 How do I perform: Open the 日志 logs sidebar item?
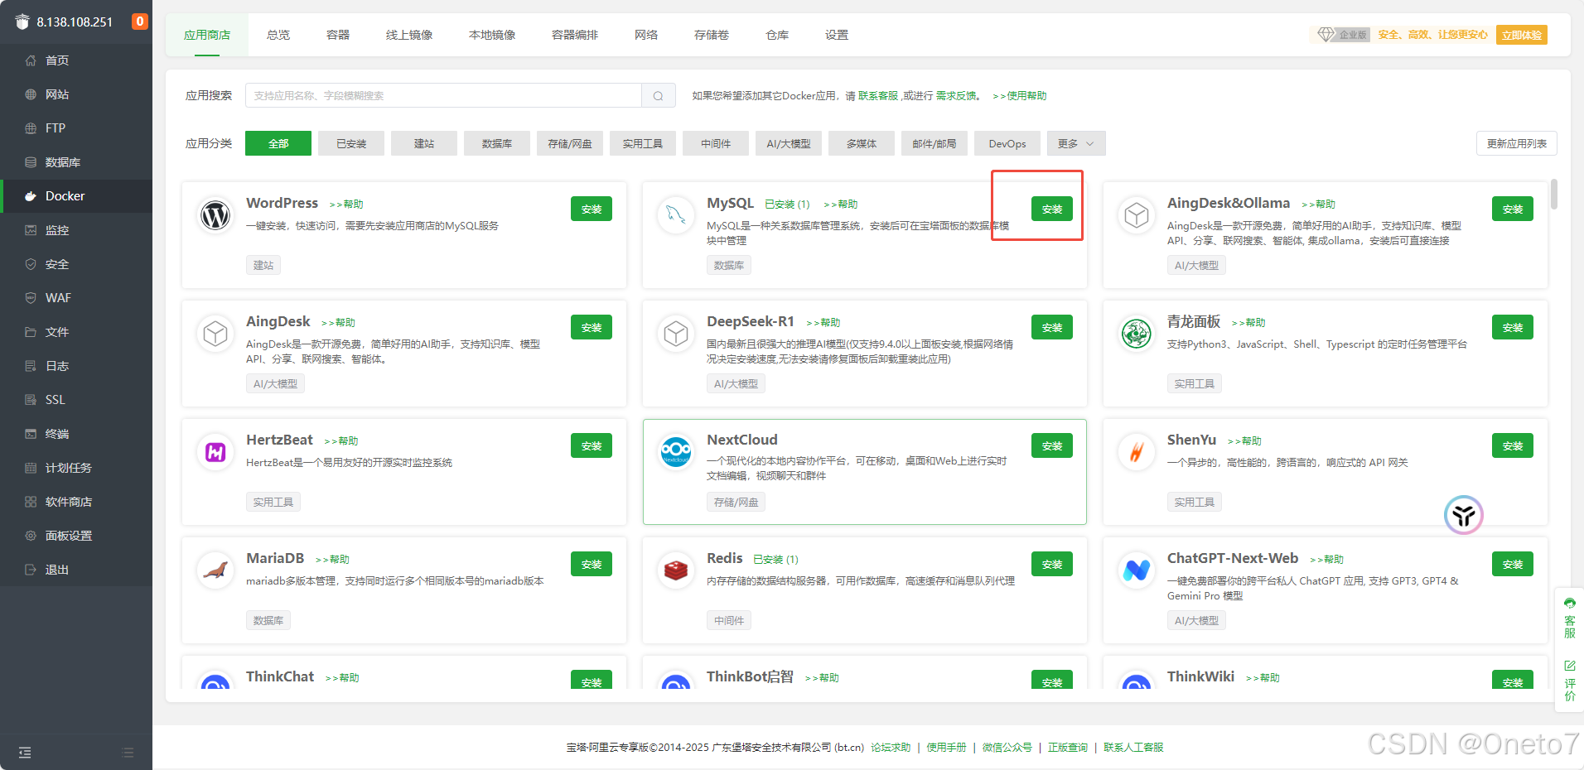[x=76, y=366]
